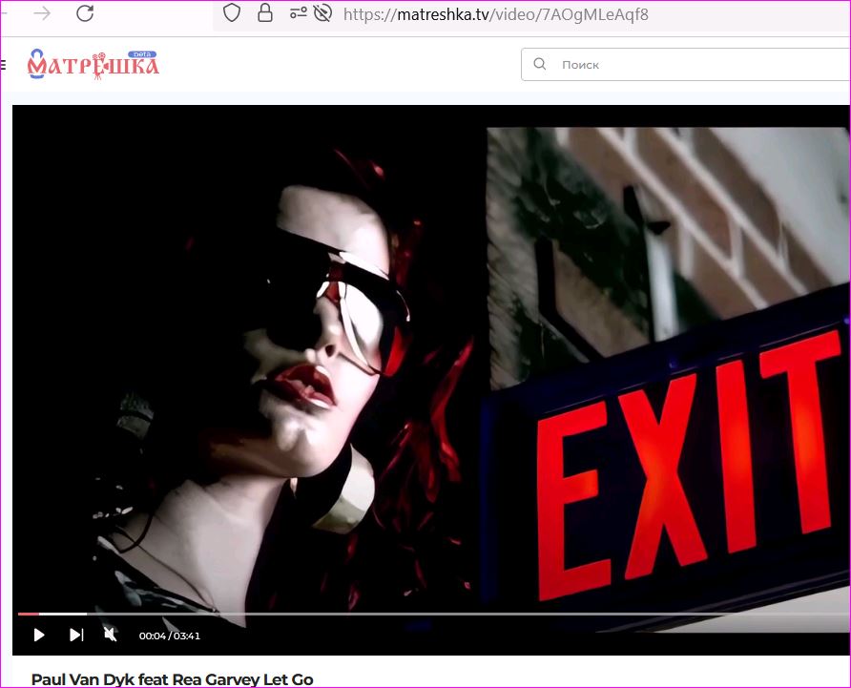
Task: Click the magnifier search icon
Action: click(x=539, y=64)
